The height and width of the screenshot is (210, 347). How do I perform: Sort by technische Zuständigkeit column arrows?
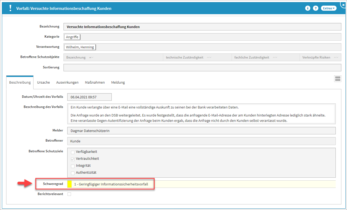point(209,57)
